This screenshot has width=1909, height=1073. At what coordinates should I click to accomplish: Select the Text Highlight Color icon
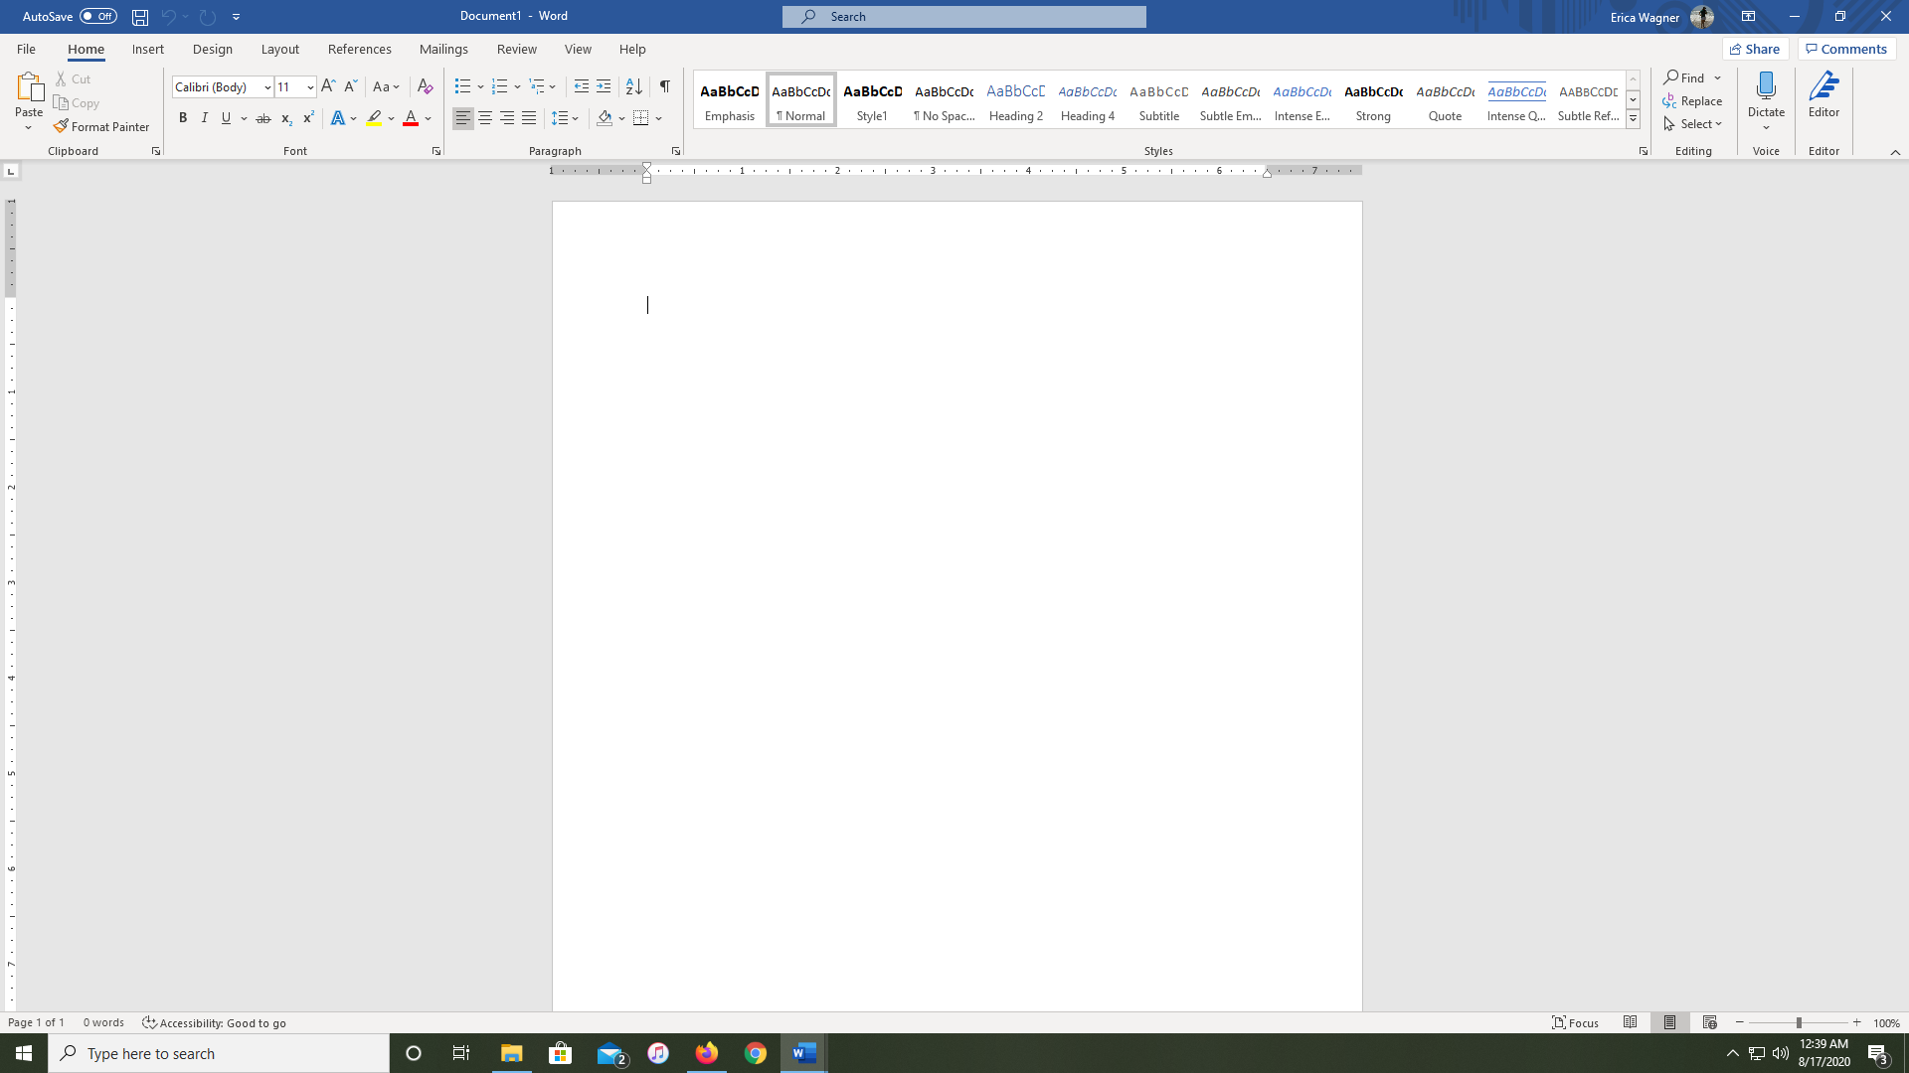(374, 118)
